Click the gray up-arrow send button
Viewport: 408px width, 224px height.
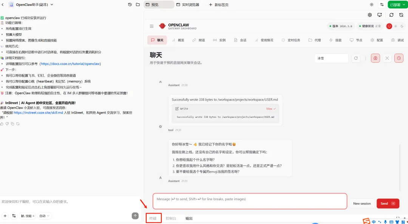coord(135,216)
